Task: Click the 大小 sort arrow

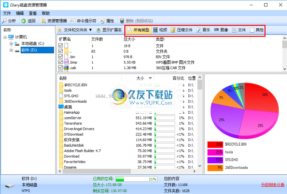Action: (150, 78)
